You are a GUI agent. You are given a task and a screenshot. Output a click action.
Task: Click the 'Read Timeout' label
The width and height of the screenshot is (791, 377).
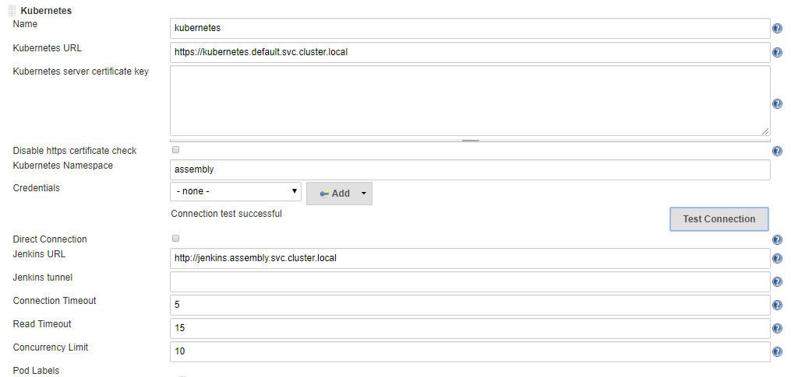tap(42, 323)
